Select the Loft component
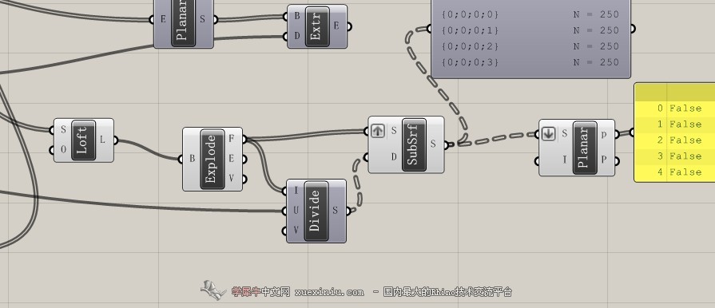The image size is (715, 308). [x=83, y=140]
